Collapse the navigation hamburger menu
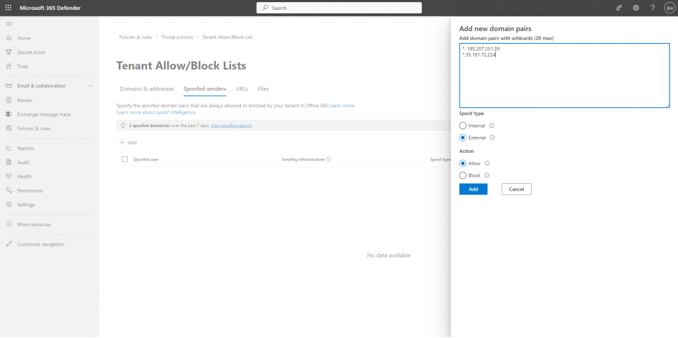This screenshot has height=338, width=678. point(9,24)
